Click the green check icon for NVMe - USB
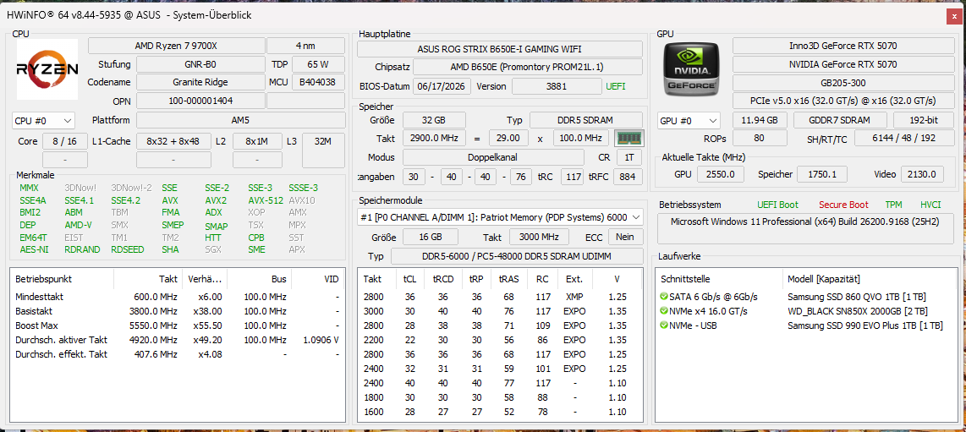 [x=663, y=325]
